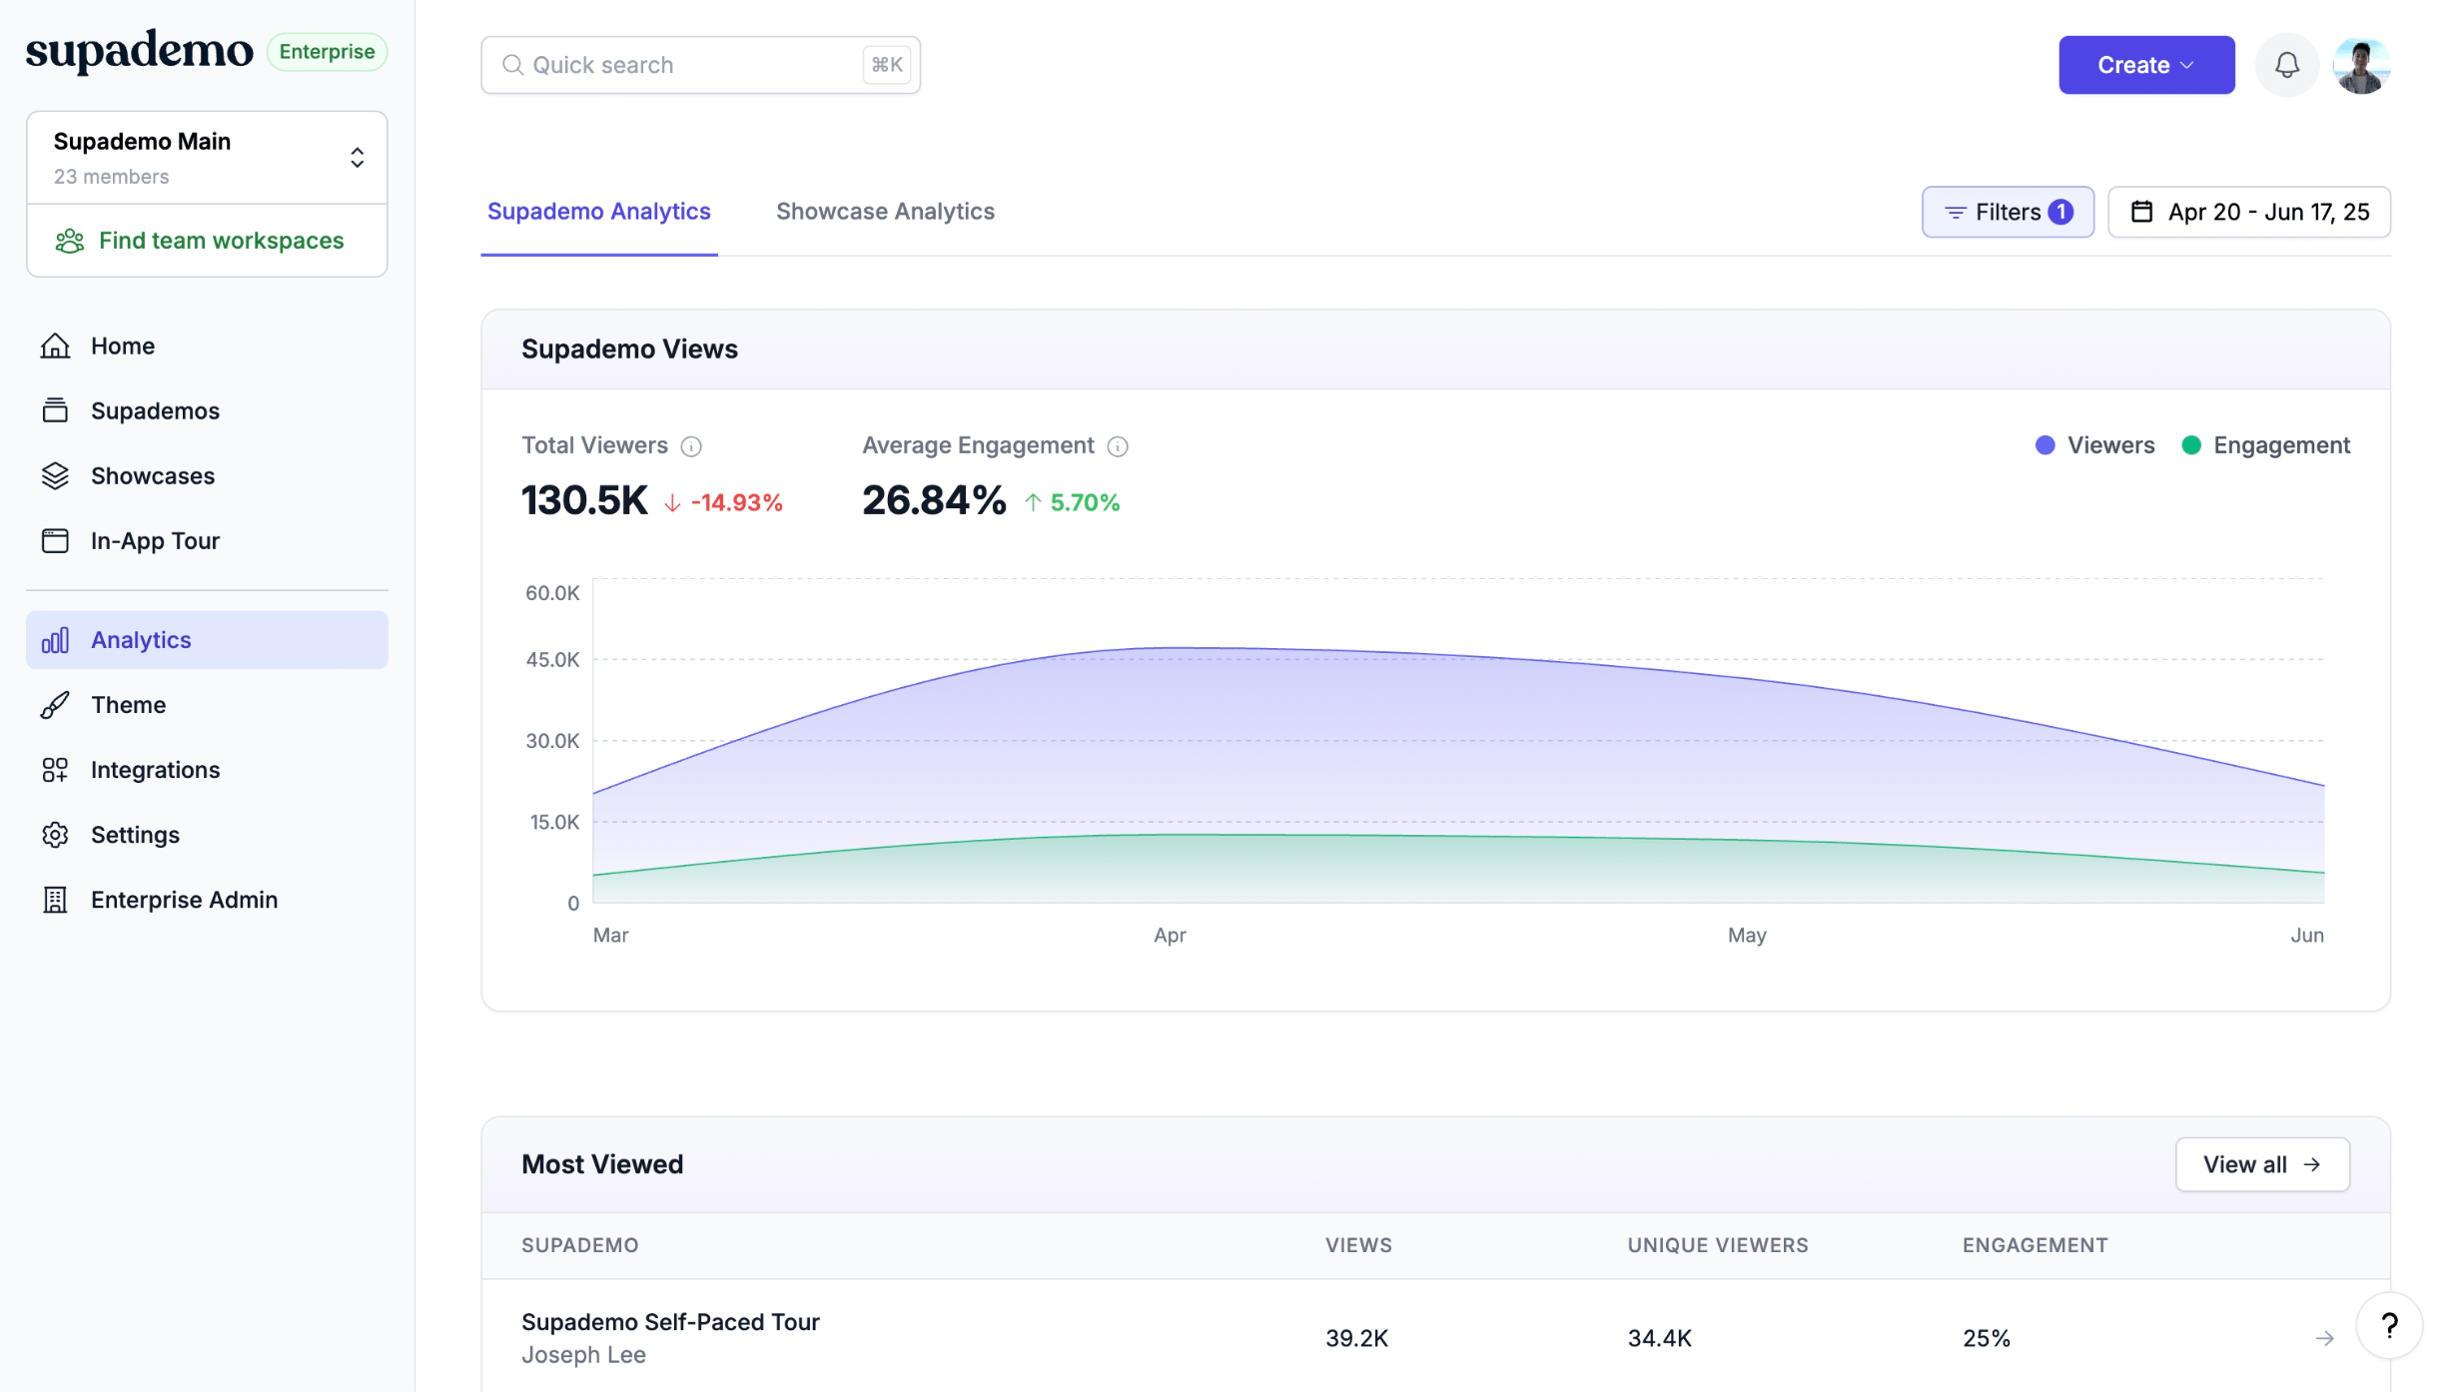Click the calendar icon in date range
2457x1392 pixels.
tap(2141, 212)
